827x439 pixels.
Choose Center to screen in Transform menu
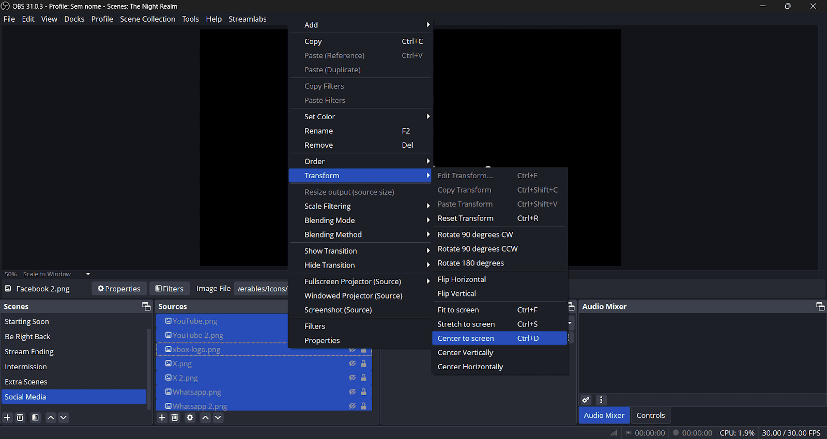pos(499,338)
